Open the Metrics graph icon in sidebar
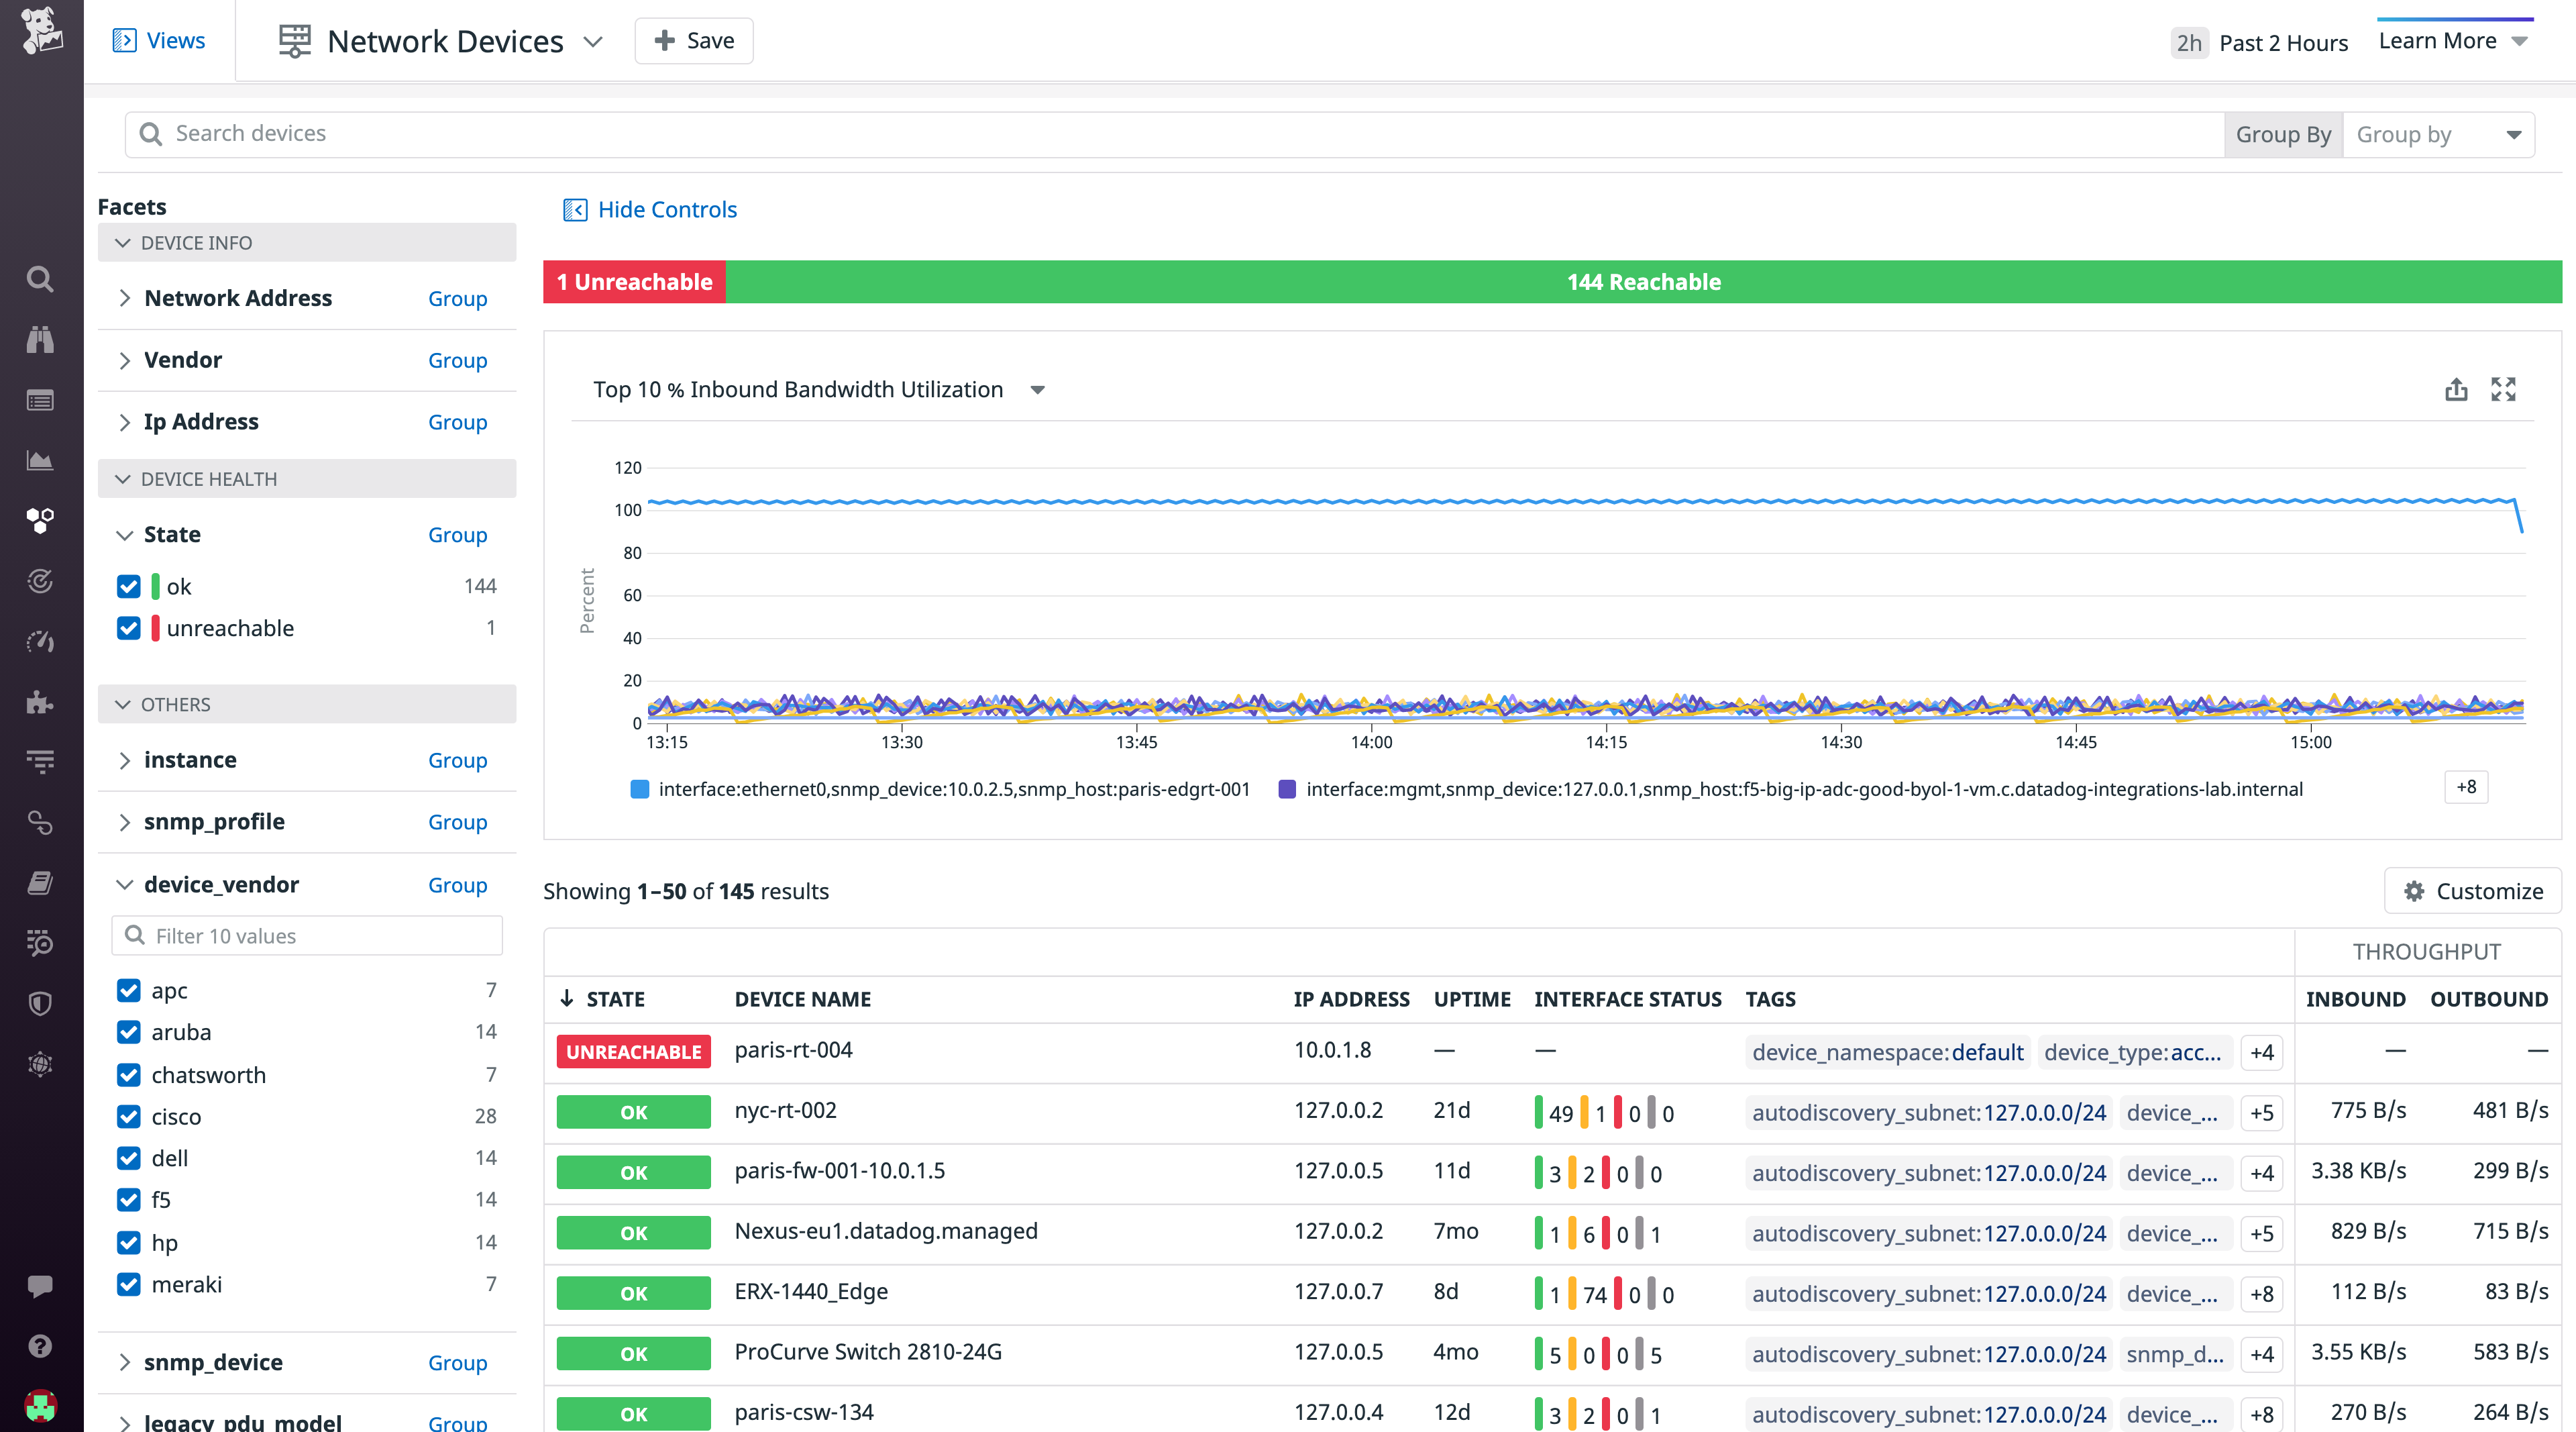The height and width of the screenshot is (1432, 2576). 40,460
